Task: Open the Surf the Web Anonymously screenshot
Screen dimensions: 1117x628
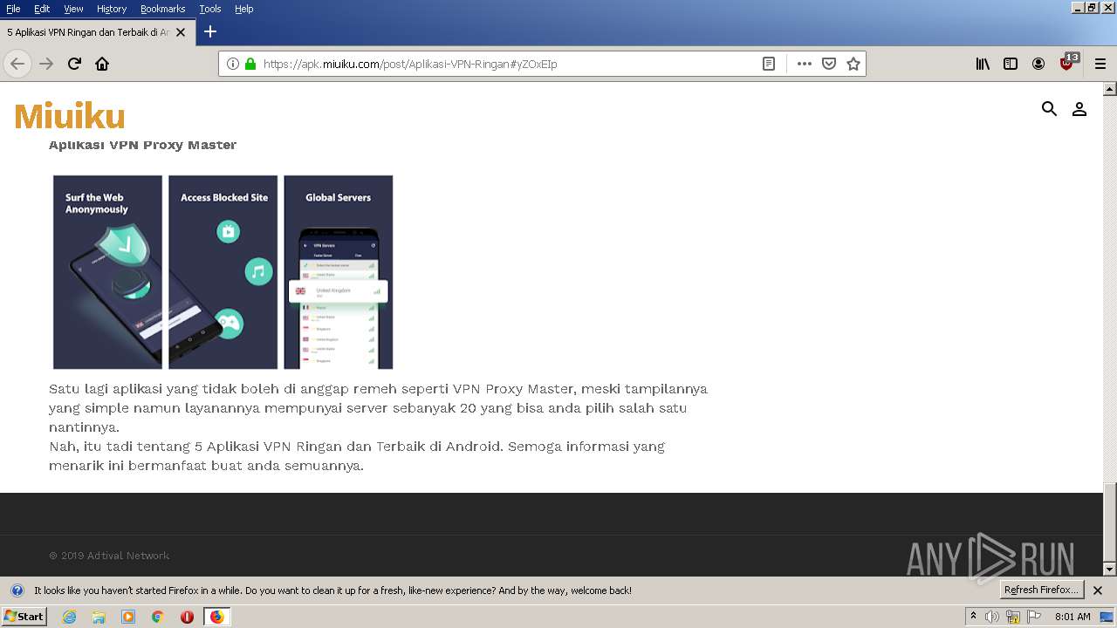Action: (x=107, y=272)
